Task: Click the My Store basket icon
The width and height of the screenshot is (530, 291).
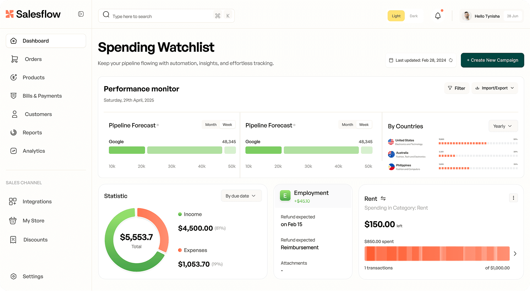Action: click(x=13, y=221)
